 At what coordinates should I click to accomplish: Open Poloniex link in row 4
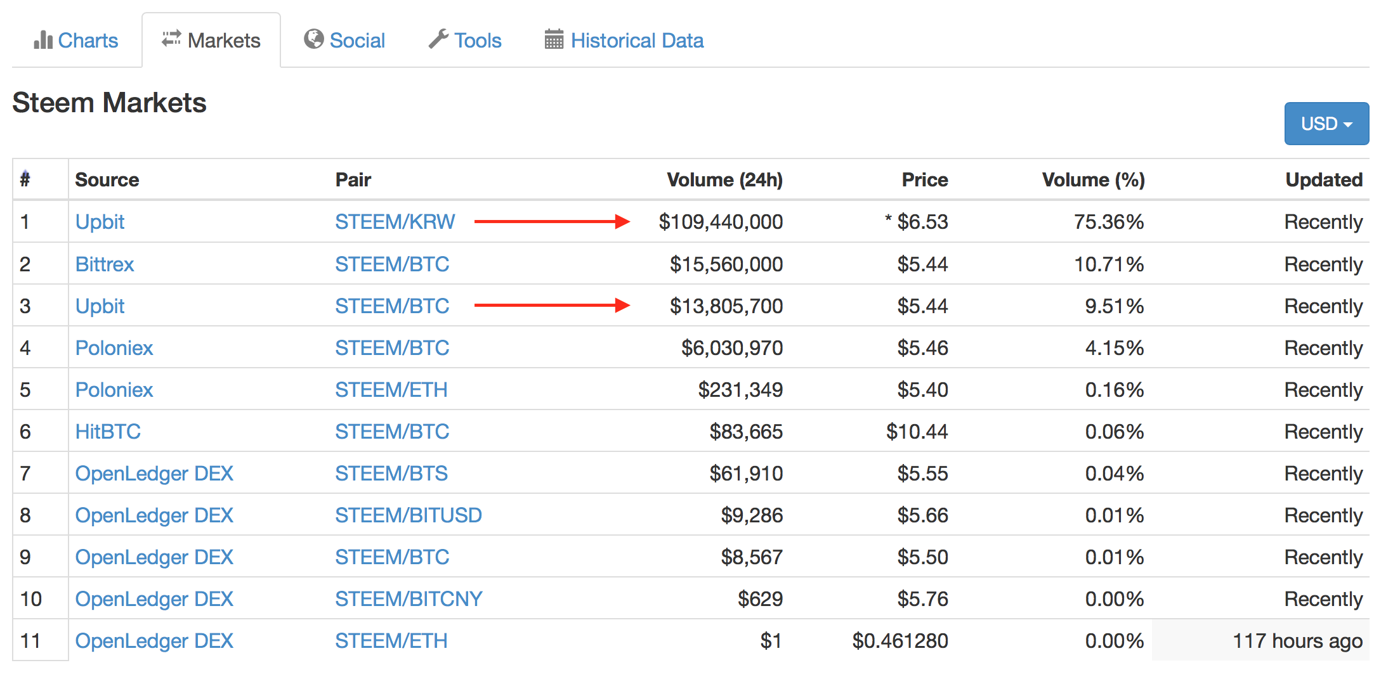point(114,348)
